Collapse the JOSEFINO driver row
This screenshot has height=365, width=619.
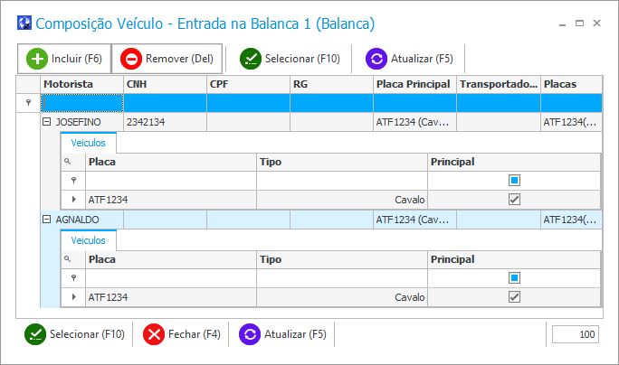tap(46, 122)
